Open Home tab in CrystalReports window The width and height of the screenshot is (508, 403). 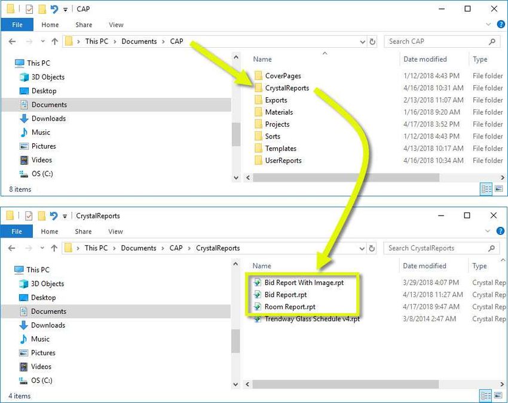coord(49,232)
